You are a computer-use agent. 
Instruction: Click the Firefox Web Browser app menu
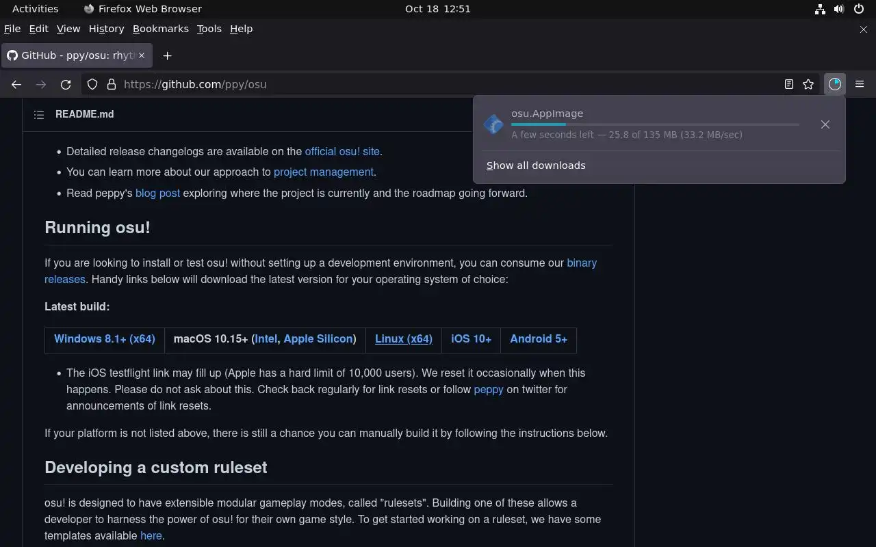point(142,9)
